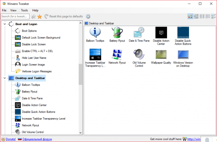Image resolution: width=217 pixels, height=142 pixels.
Task: Open Increase Taskbar Transparency icon in right pane
Action: (x=95, y=54)
